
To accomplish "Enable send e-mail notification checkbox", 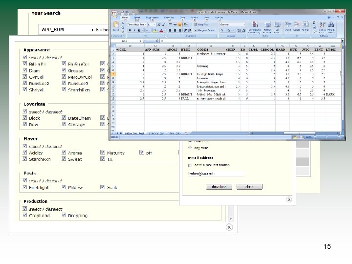I will [190, 165].
